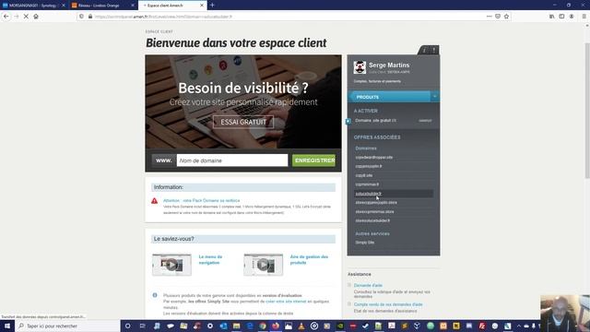Viewport: 590px width, 332px height.
Task: Click the help question mark panel tab
Action: coord(424,50)
